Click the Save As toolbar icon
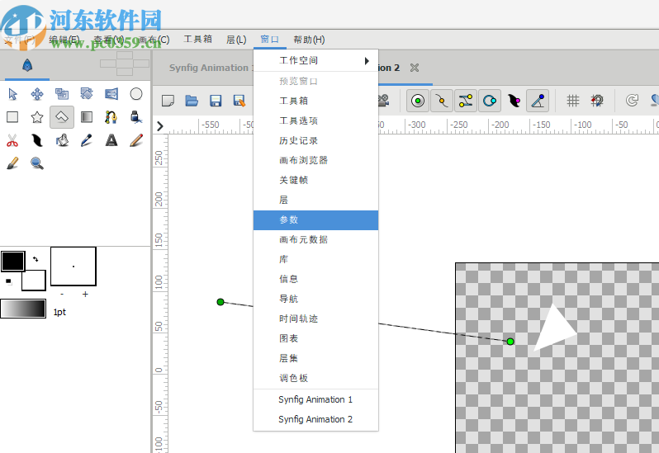 239,101
